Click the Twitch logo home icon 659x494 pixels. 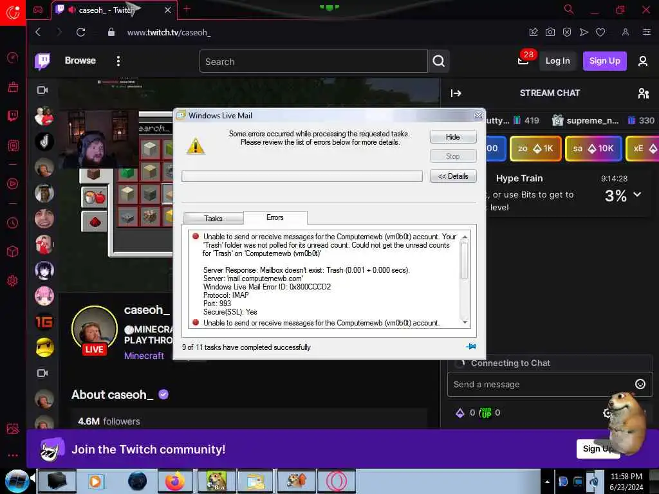pyautogui.click(x=42, y=61)
